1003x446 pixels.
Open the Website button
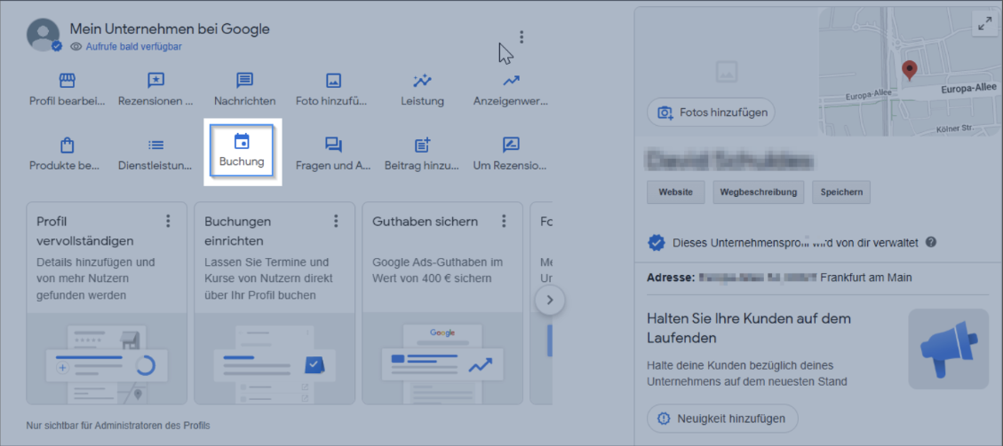click(x=675, y=192)
